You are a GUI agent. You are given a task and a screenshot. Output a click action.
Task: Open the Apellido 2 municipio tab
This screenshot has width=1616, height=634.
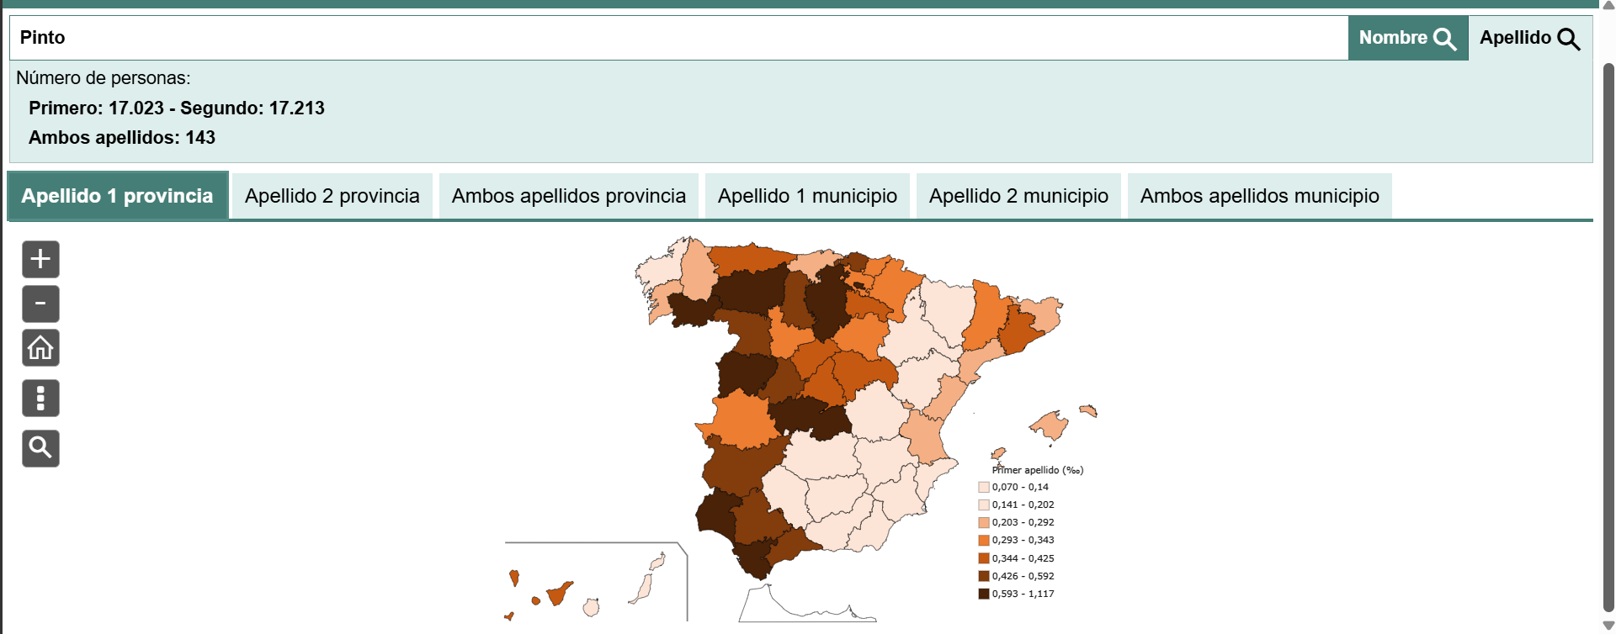(x=1018, y=196)
